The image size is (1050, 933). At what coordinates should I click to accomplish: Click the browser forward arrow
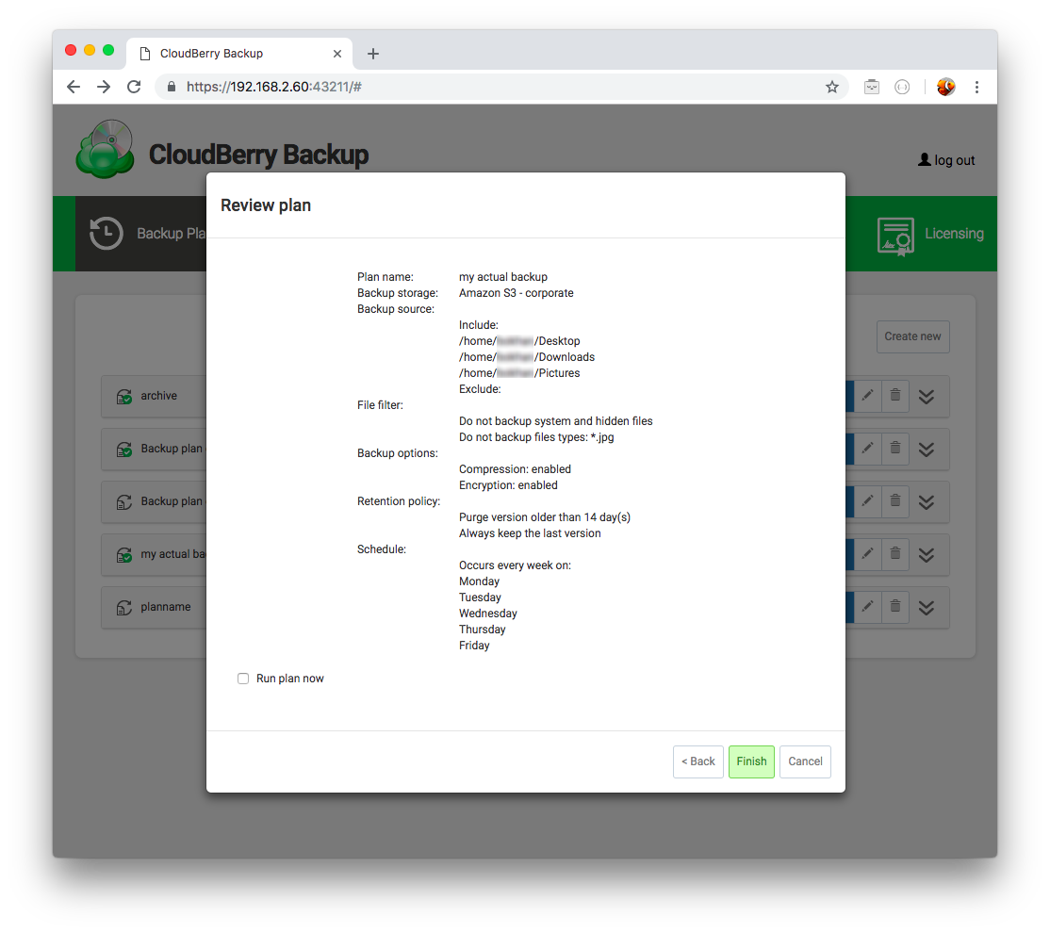click(x=104, y=87)
